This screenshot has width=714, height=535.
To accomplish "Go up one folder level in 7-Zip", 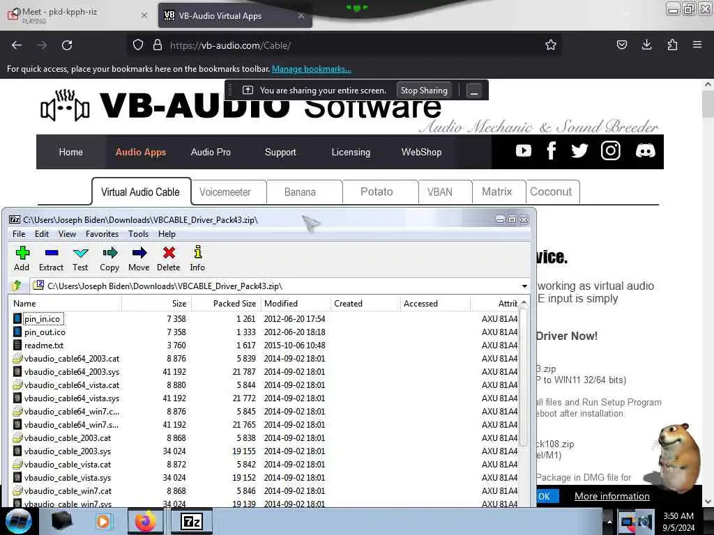I will 17,286.
